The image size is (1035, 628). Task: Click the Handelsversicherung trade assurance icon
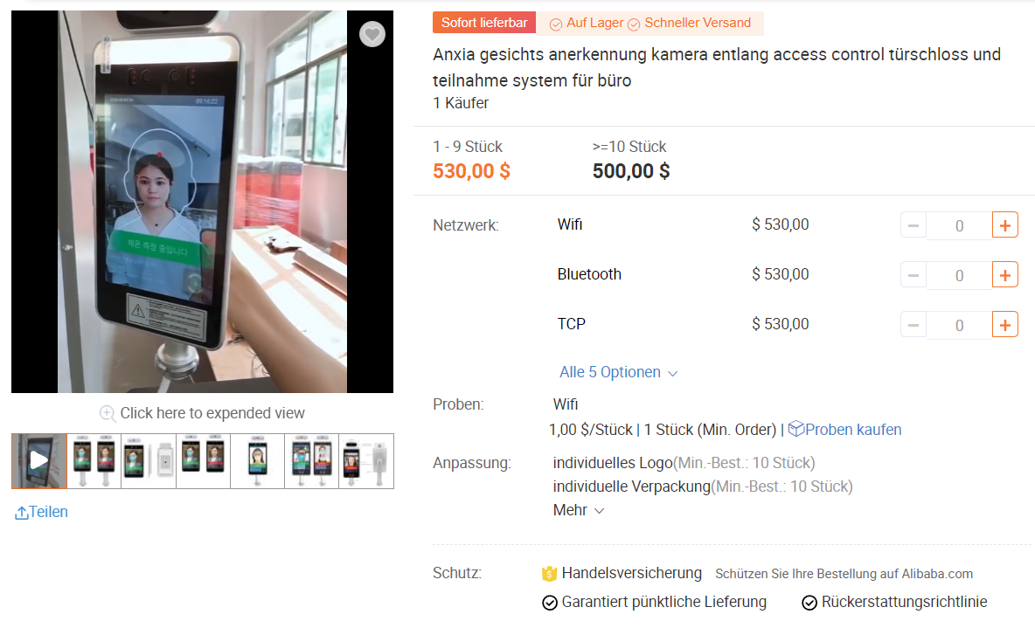(549, 574)
